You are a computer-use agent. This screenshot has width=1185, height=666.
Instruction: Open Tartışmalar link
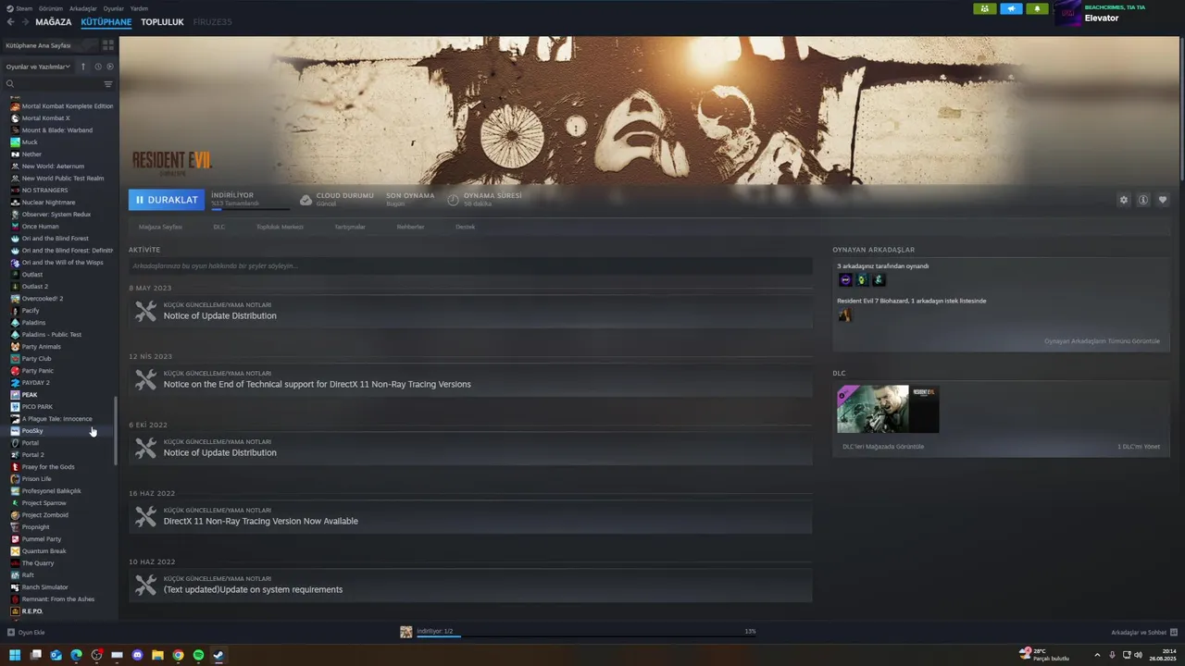tap(350, 227)
